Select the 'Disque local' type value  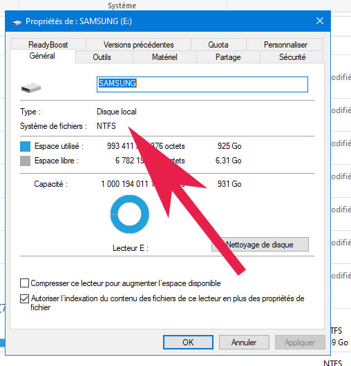(x=117, y=112)
